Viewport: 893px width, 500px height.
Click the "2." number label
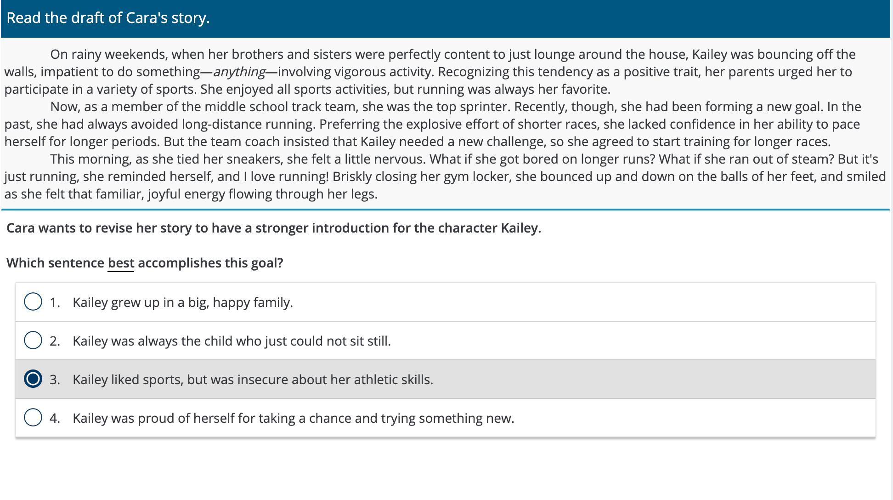(55, 341)
